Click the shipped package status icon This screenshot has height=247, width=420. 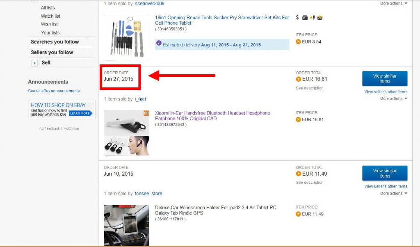click(x=305, y=18)
